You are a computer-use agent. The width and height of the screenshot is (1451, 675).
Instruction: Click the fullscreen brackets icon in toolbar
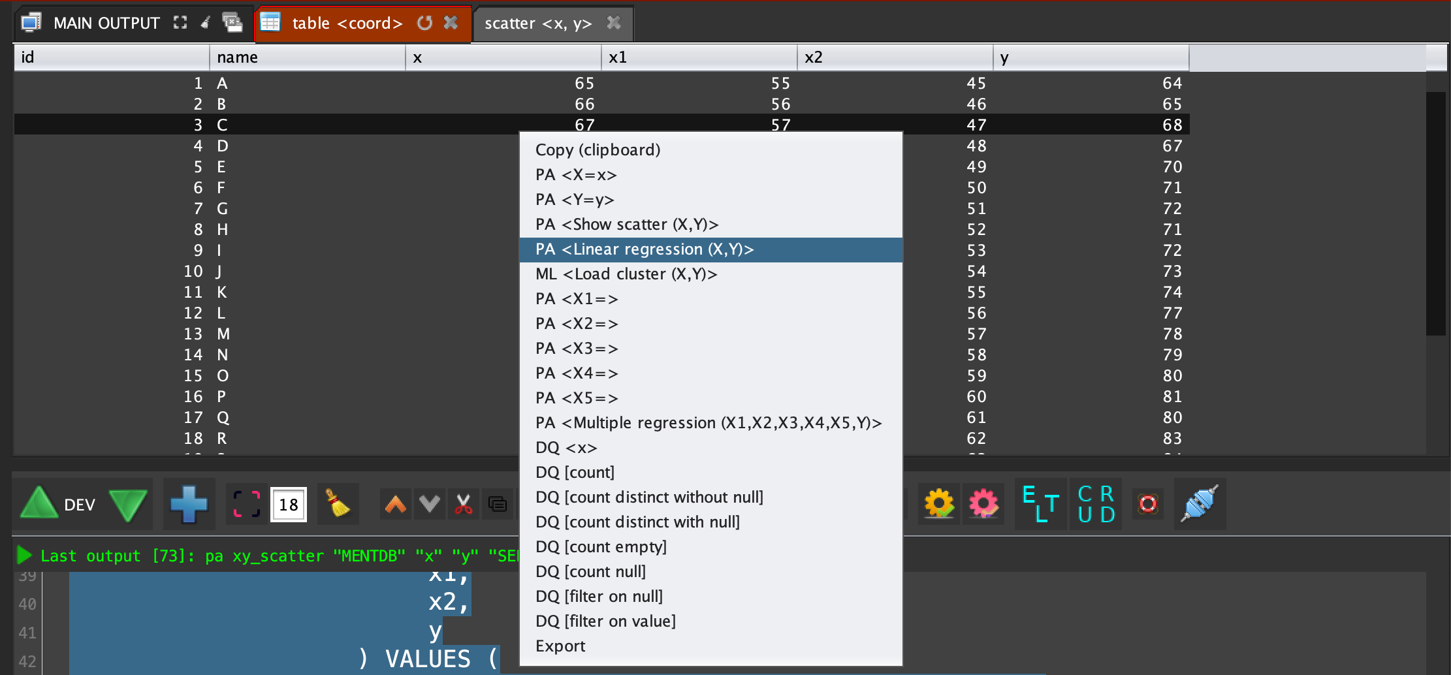click(x=247, y=504)
